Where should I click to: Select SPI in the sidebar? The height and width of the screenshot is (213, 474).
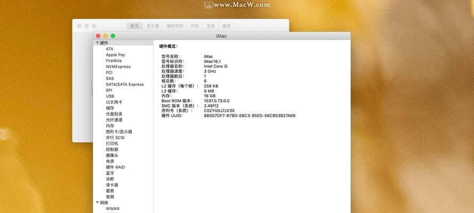(109, 90)
